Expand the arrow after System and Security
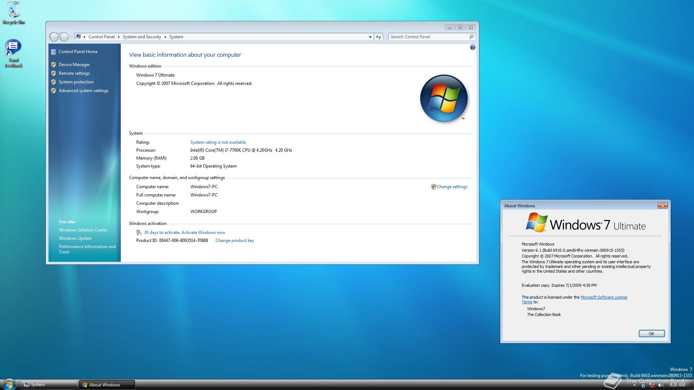This screenshot has width=694, height=390. click(x=166, y=37)
